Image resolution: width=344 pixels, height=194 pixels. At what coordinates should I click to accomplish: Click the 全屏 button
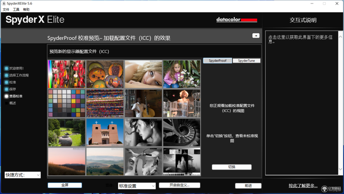pyautogui.click(x=65, y=185)
